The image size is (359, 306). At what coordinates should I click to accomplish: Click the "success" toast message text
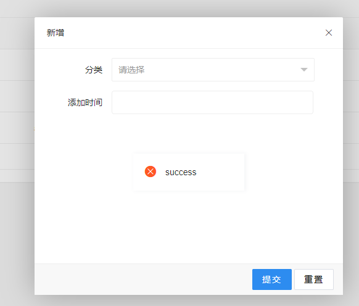point(181,172)
